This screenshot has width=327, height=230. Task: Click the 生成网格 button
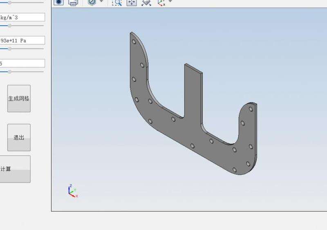click(19, 98)
